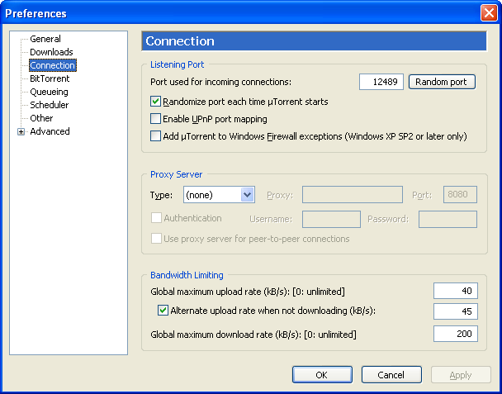This screenshot has width=502, height=394.
Task: Toggle Randomize port each time µTorrent starts
Action: (x=155, y=102)
